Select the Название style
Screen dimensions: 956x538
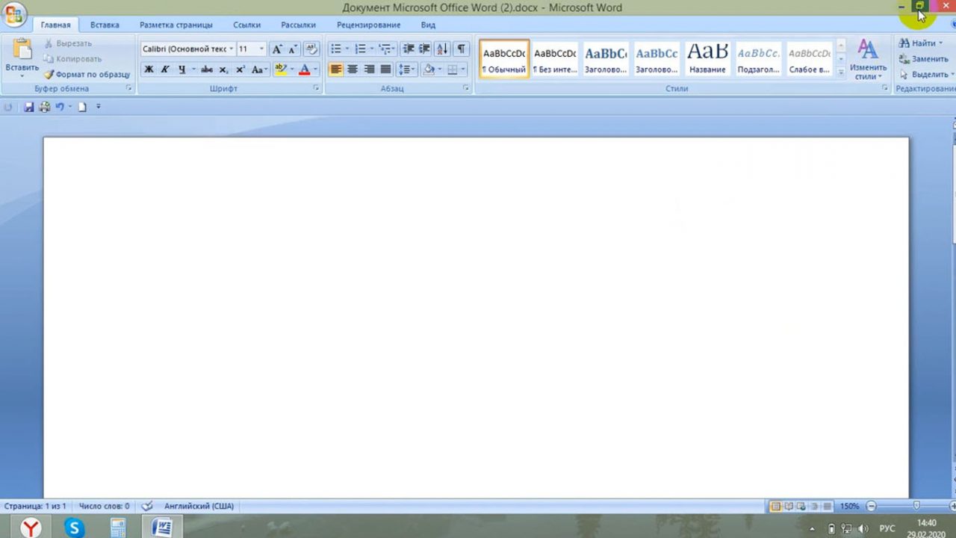click(707, 59)
